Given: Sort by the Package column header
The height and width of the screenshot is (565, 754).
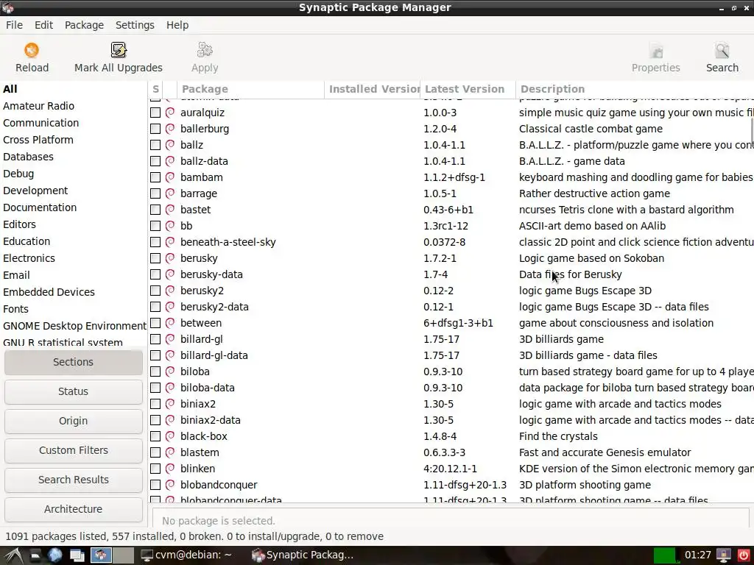Looking at the screenshot, I should (250, 89).
